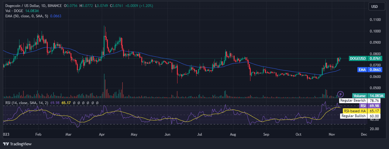Click the Jul label on time axis
This screenshot has height=149, width=389.
pos(200,134)
